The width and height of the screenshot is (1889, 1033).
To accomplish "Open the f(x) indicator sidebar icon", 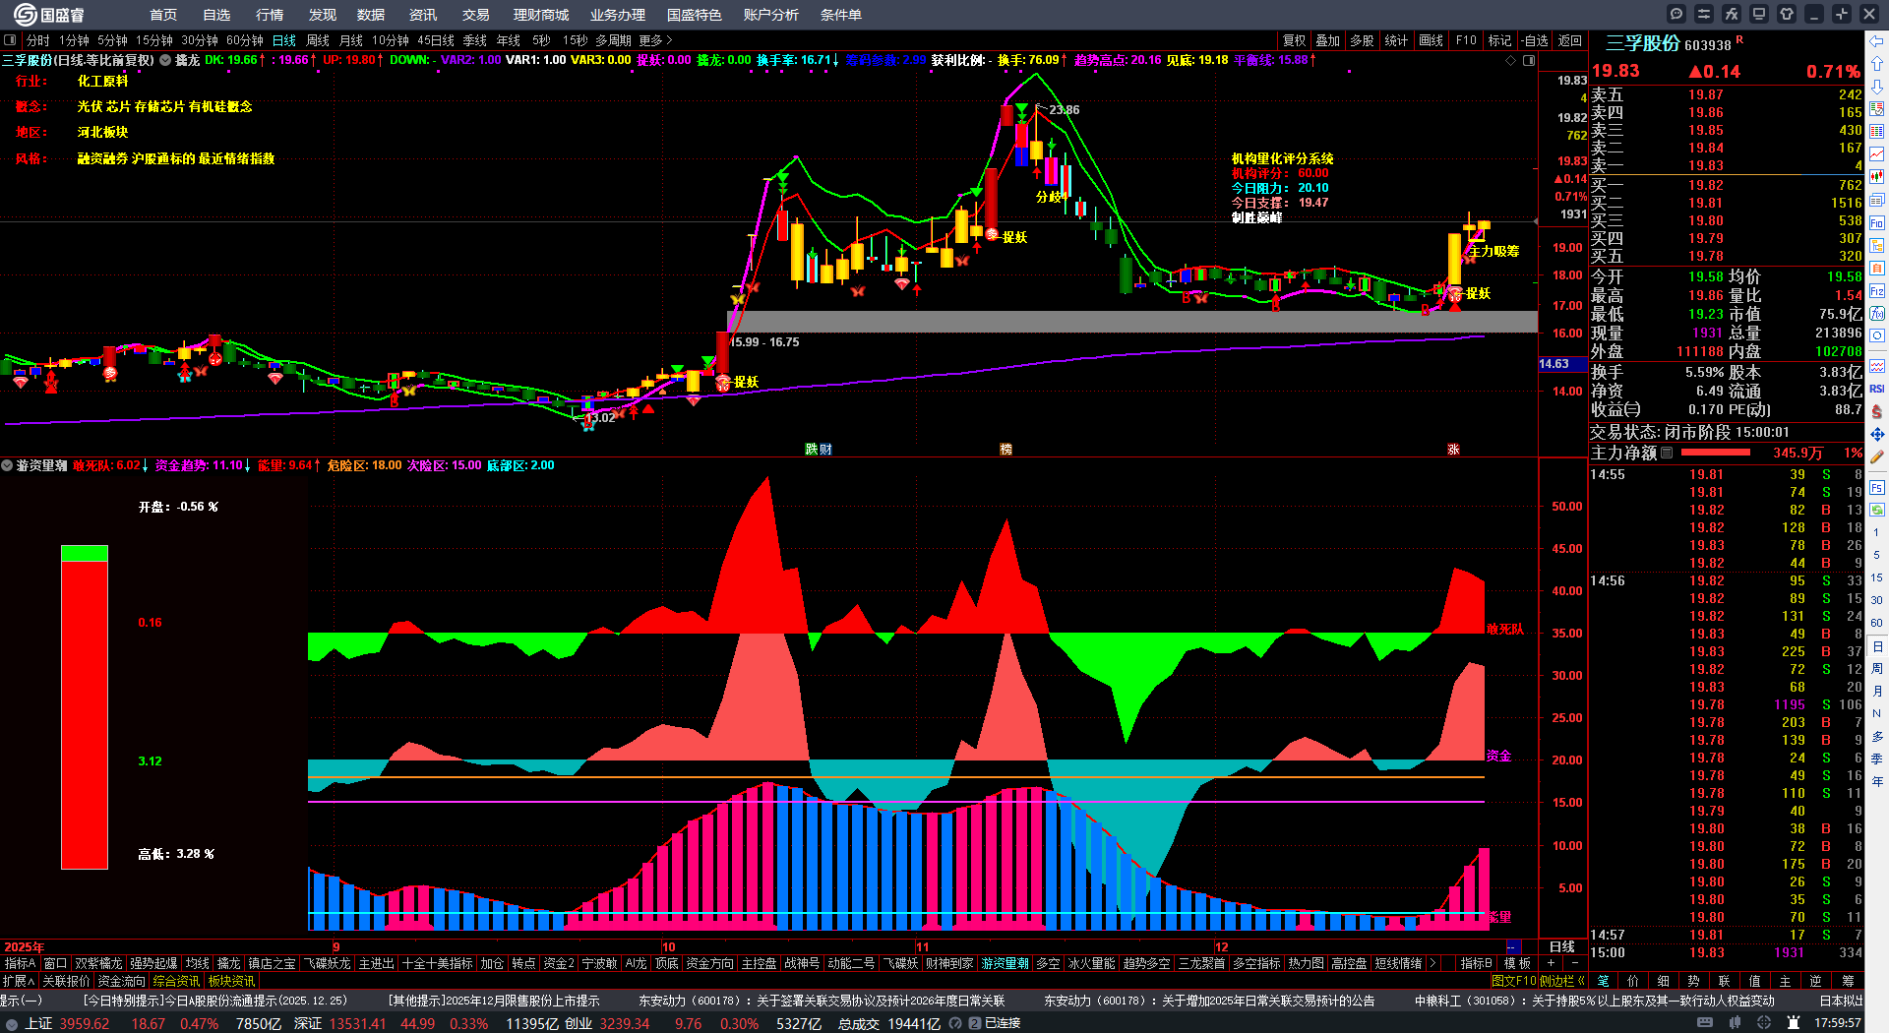I will pos(1877,313).
